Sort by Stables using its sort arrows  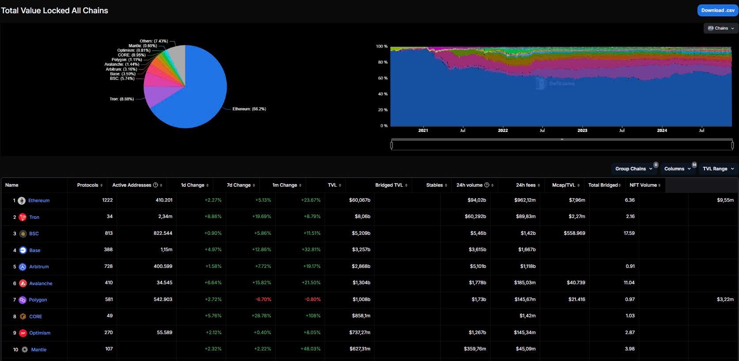coord(446,185)
